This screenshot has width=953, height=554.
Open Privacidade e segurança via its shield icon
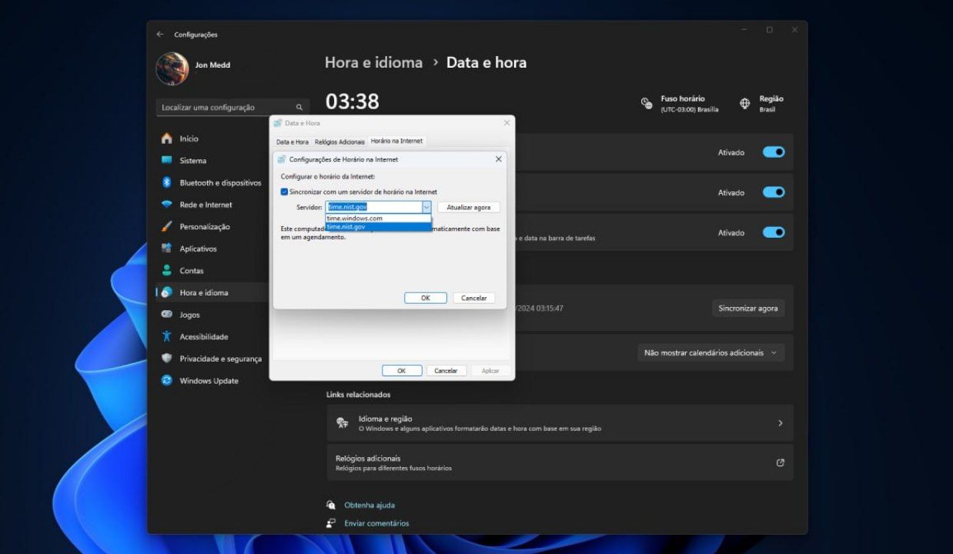click(x=166, y=359)
